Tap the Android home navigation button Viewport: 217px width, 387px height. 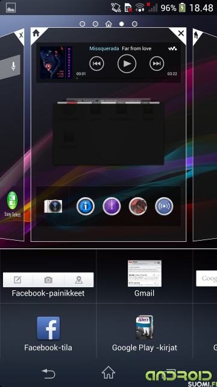coord(108,372)
